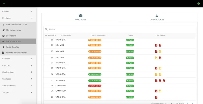Open first red PDF document for unit 06

click(x=156, y=45)
